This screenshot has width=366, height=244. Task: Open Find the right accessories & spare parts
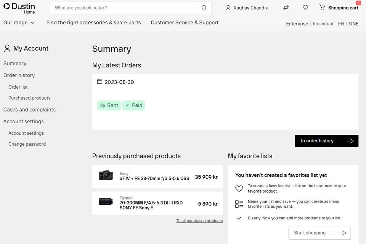93,22
